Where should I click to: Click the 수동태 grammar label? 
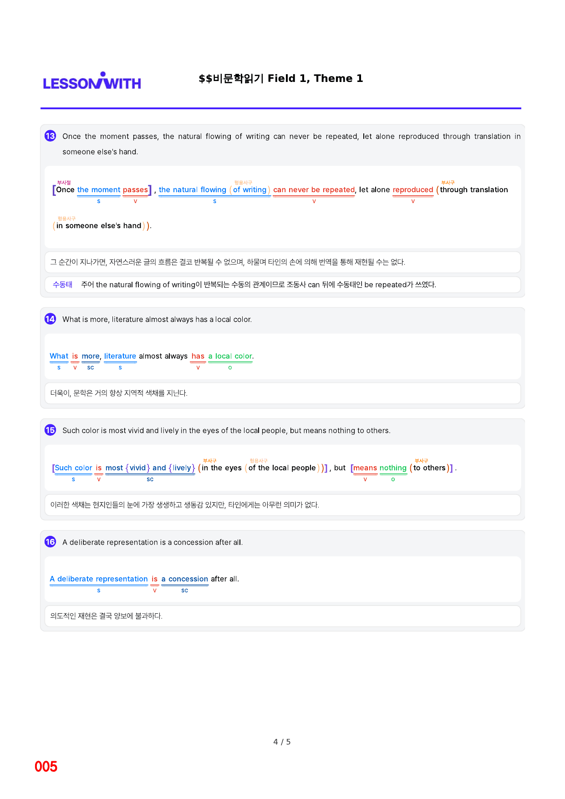tap(62, 285)
